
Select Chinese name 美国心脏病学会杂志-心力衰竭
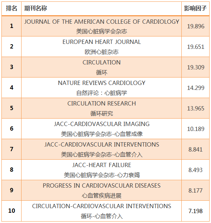[102, 175]
